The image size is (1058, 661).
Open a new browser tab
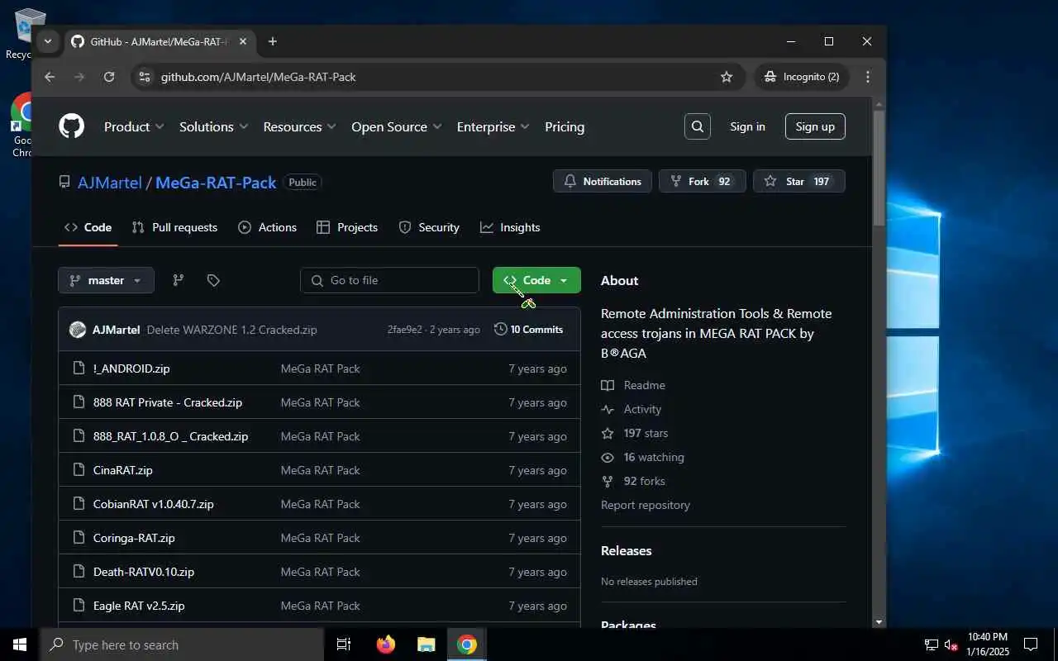point(273,41)
